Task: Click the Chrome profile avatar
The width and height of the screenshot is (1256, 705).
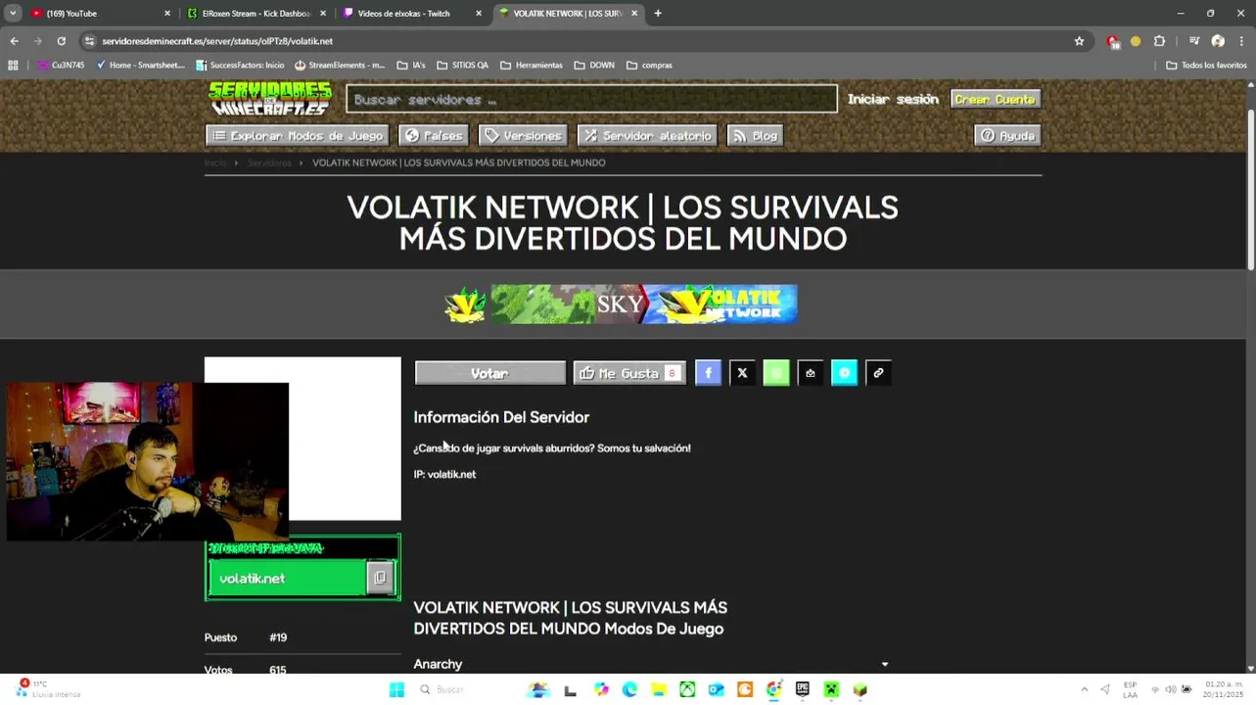Action: (1218, 41)
